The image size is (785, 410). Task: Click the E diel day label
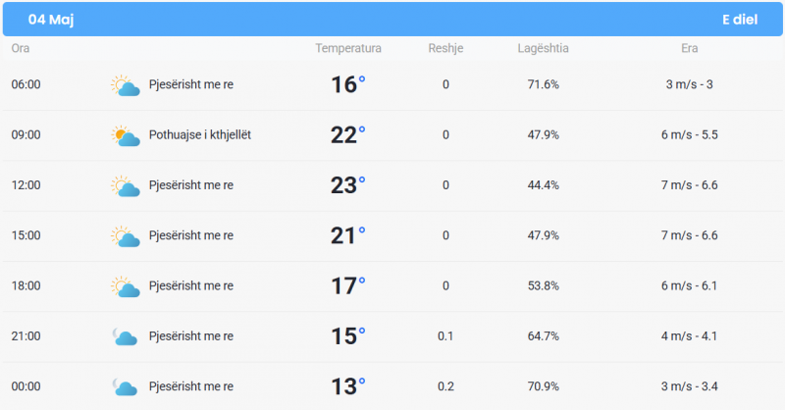pyautogui.click(x=740, y=20)
